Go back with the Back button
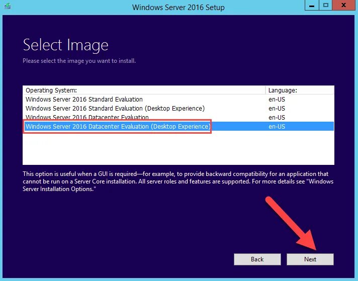358x281 pixels. [x=257, y=259]
